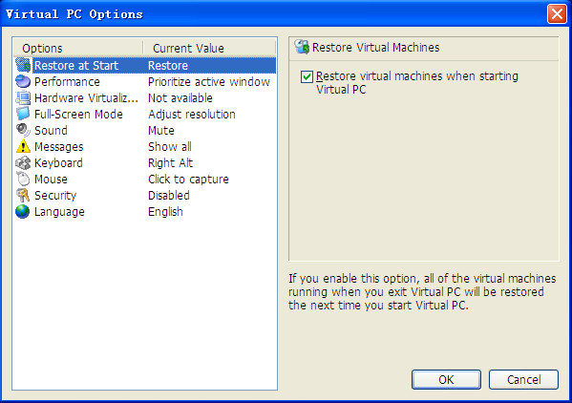The height and width of the screenshot is (403, 572).
Task: Select the Restore at Start icon
Action: 23,65
